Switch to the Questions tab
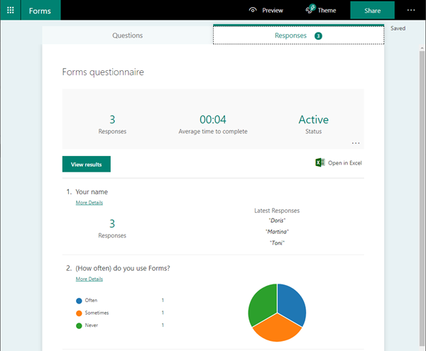This screenshot has height=351, width=426. (127, 35)
